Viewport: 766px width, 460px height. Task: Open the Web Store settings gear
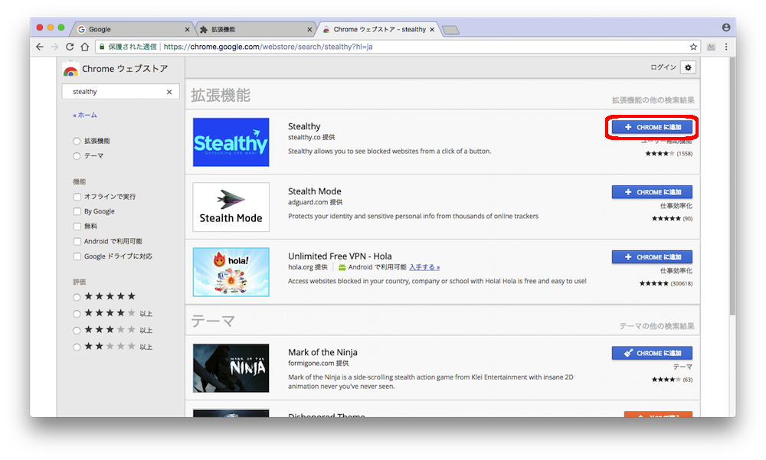[x=688, y=67]
